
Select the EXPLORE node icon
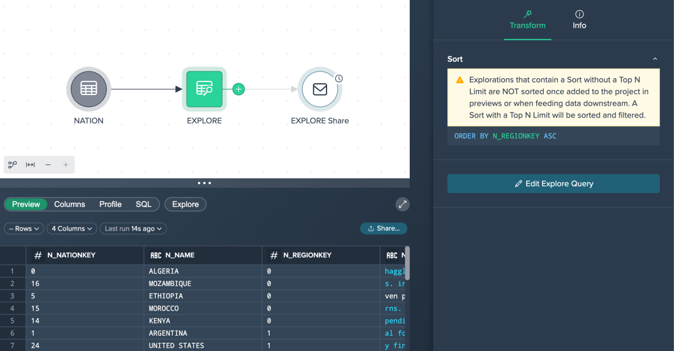click(x=204, y=89)
